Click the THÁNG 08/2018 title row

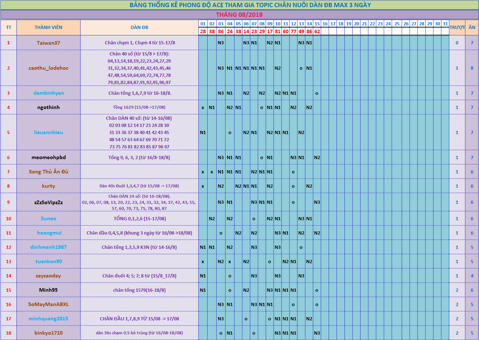(x=239, y=15)
